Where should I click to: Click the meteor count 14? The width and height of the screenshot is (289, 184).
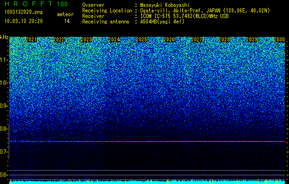[x=67, y=21]
